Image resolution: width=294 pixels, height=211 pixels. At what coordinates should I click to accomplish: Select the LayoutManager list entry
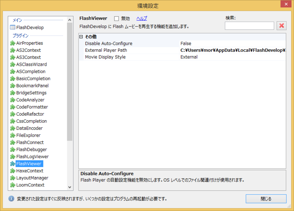pyautogui.click(x=32, y=178)
